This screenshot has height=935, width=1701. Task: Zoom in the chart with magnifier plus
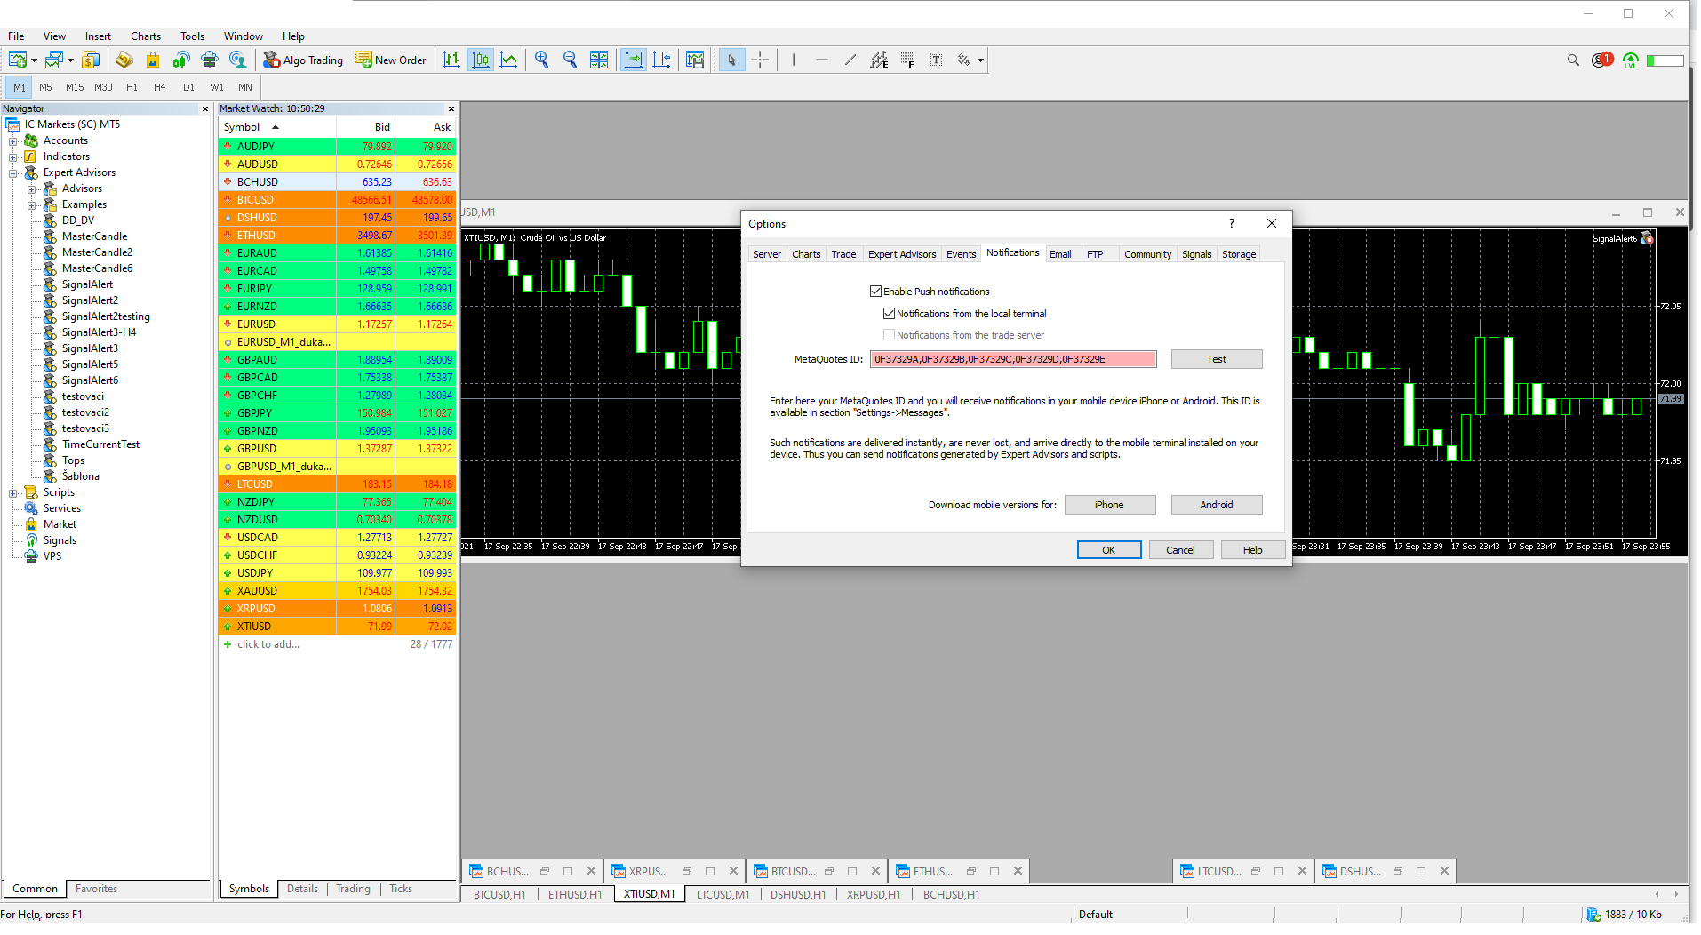pyautogui.click(x=541, y=60)
